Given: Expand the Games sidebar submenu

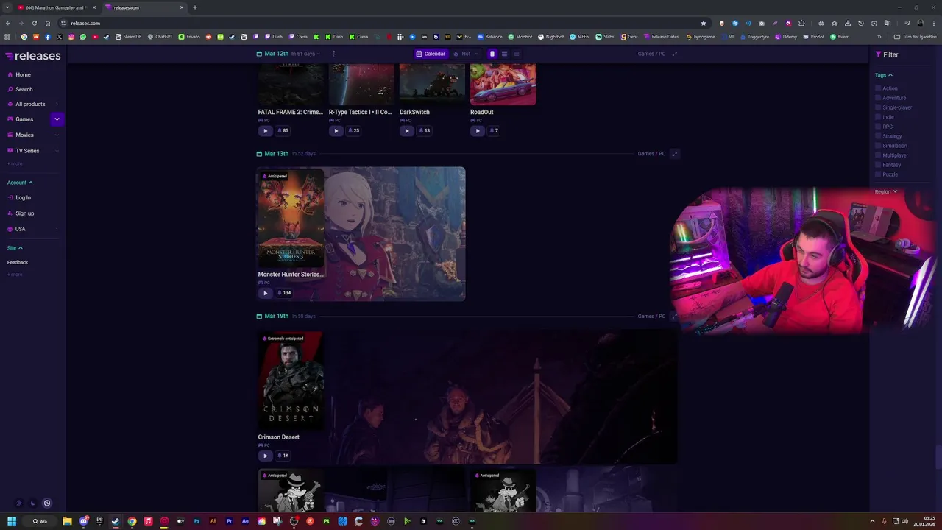Looking at the screenshot, I should tap(57, 119).
